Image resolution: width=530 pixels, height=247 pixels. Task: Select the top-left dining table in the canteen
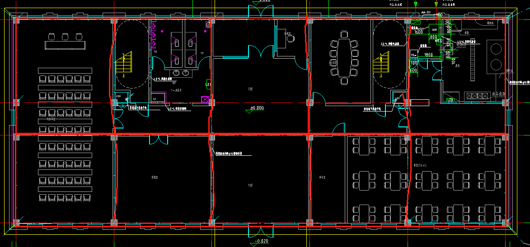click(x=364, y=145)
